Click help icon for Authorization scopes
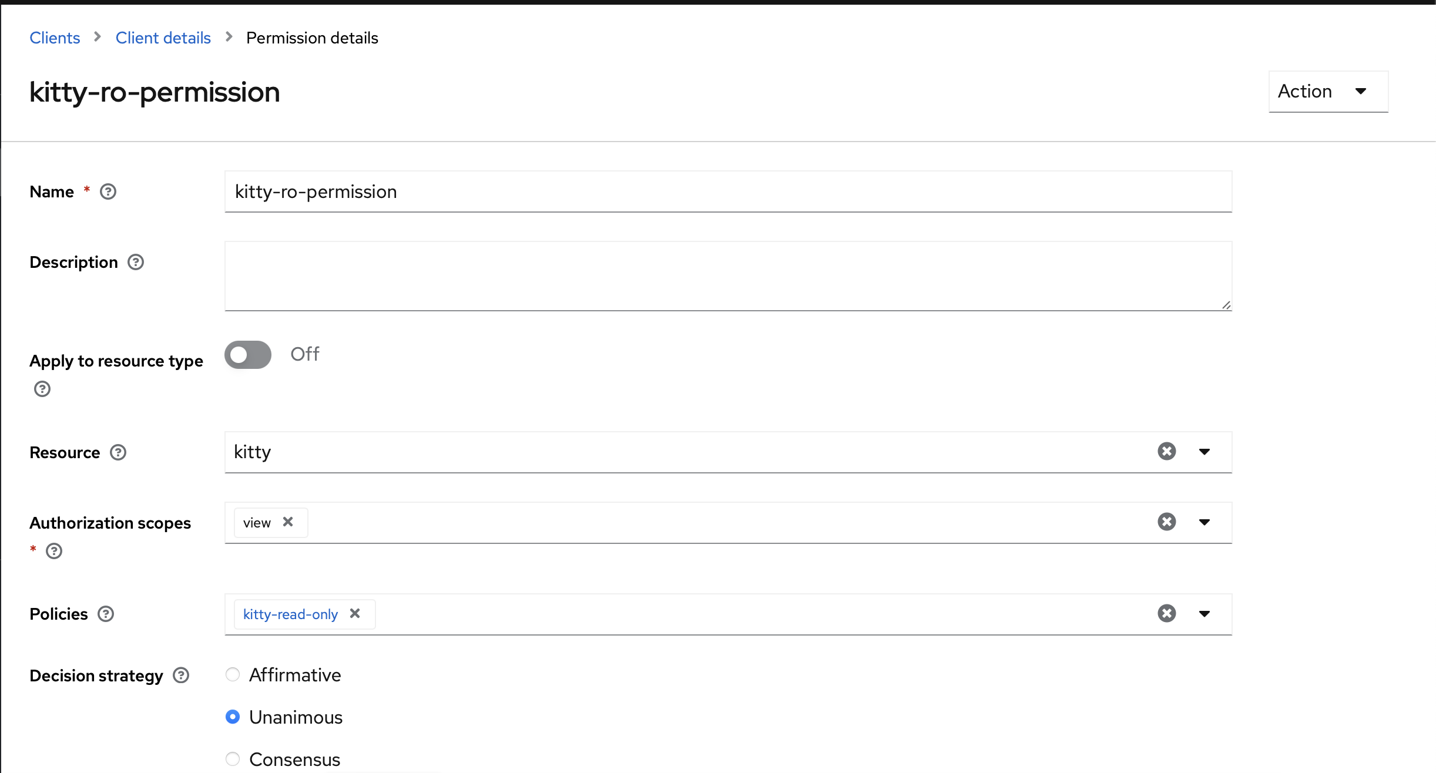The height and width of the screenshot is (773, 1436). pos(54,551)
